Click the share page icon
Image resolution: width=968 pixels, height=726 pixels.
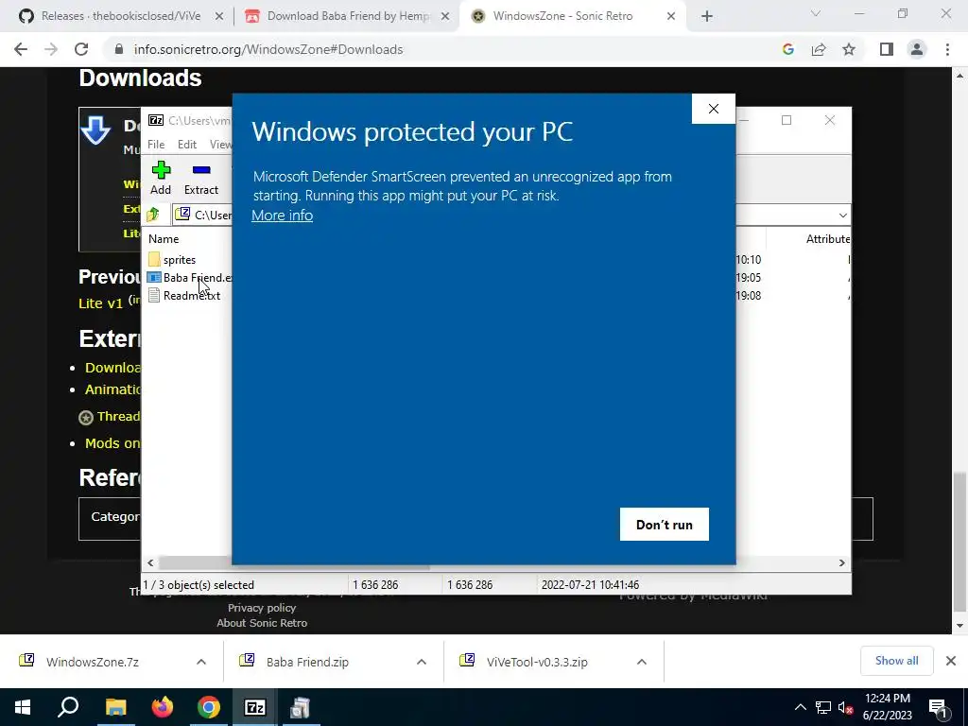pos(819,49)
